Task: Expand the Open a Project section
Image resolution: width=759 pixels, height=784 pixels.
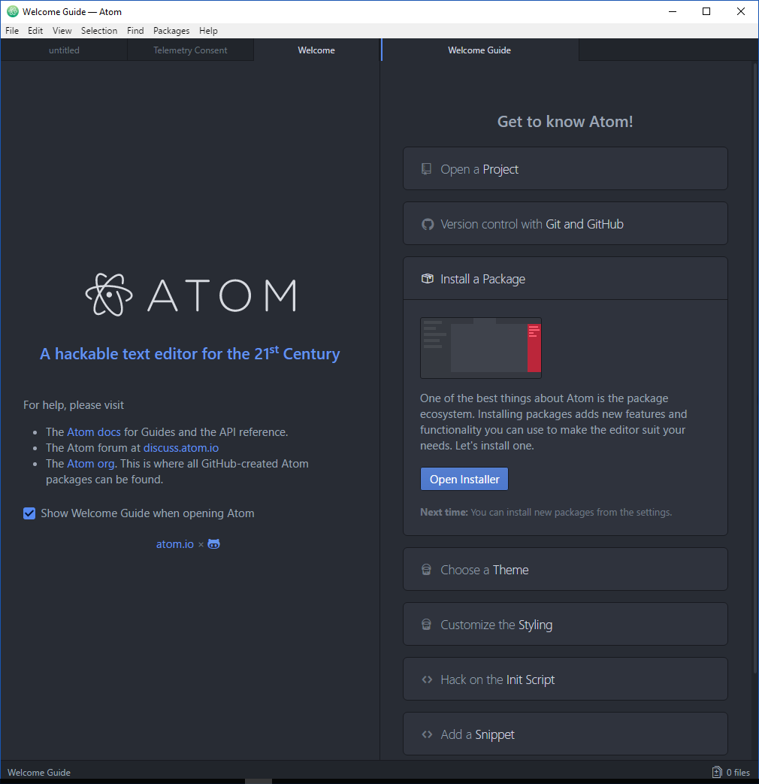Action: point(565,169)
